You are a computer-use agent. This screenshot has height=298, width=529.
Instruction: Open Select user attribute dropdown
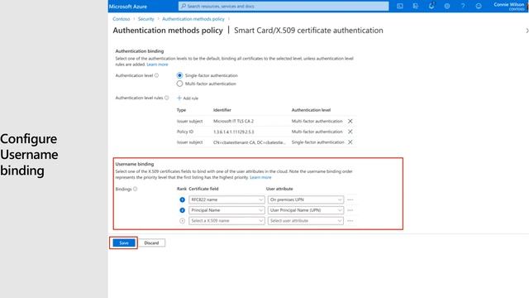pos(306,221)
